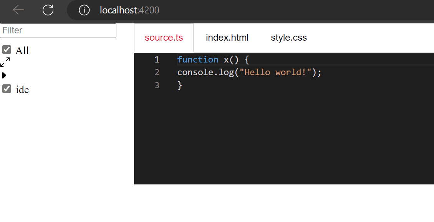The height and width of the screenshot is (222, 434).
Task: Select the source.ts tab
Action: (x=164, y=37)
